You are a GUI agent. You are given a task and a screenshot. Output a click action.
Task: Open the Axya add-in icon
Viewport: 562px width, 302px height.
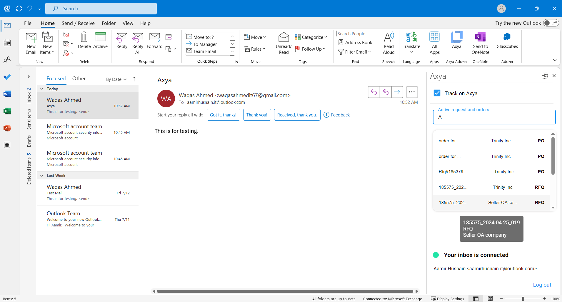click(456, 42)
